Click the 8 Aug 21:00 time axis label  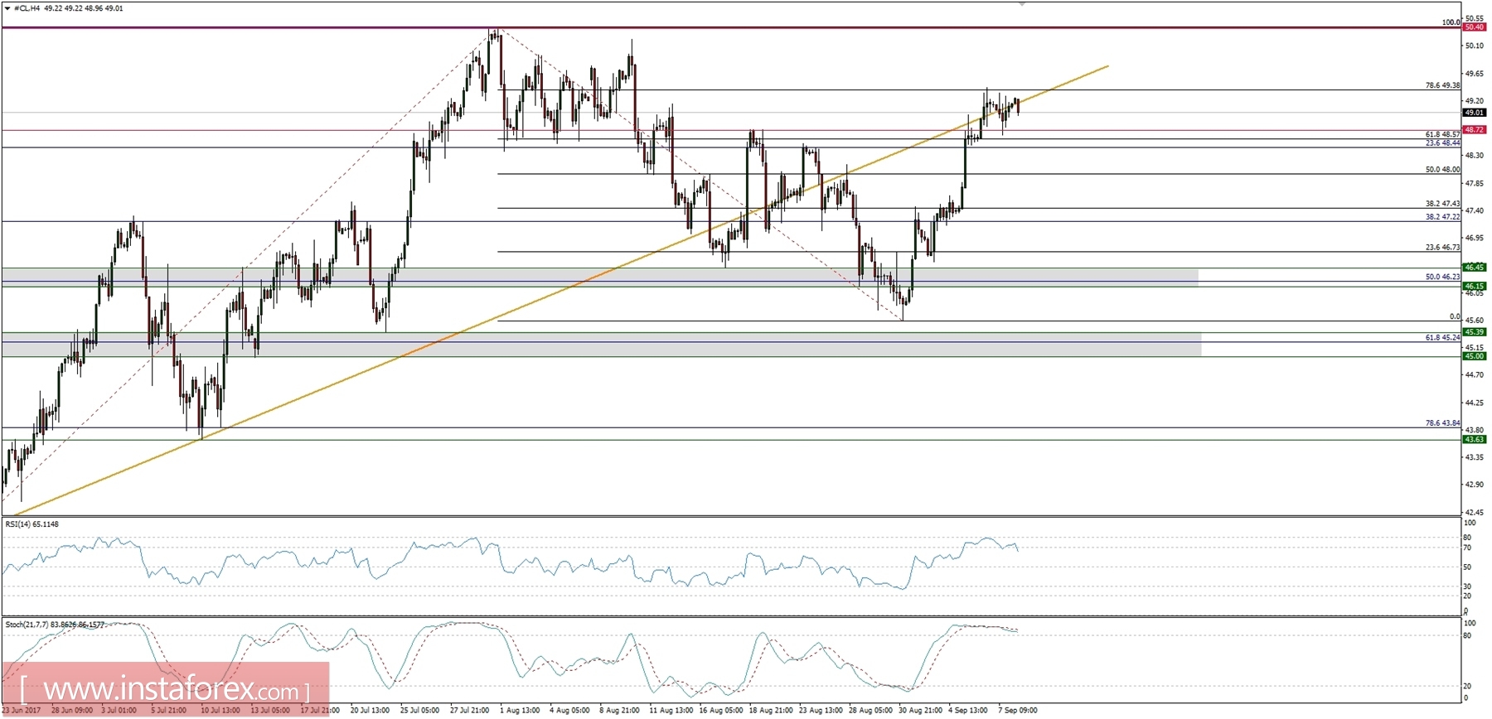coord(619,711)
